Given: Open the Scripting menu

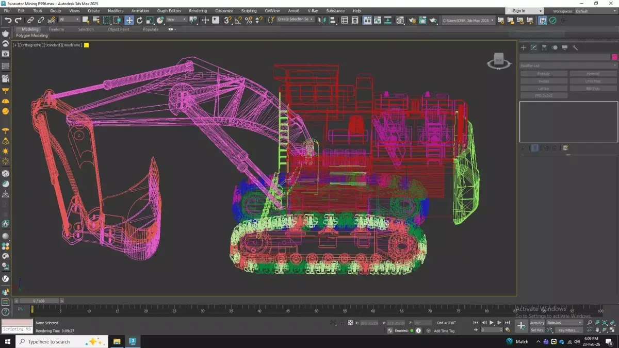Looking at the screenshot, I should (249, 11).
